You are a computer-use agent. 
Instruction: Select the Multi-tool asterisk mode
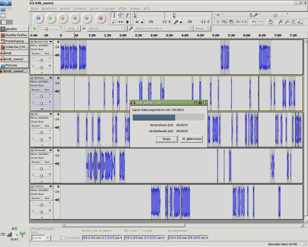127,22
